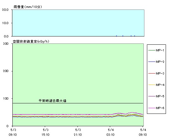Click the MP-3 red legend line

point(152,73)
